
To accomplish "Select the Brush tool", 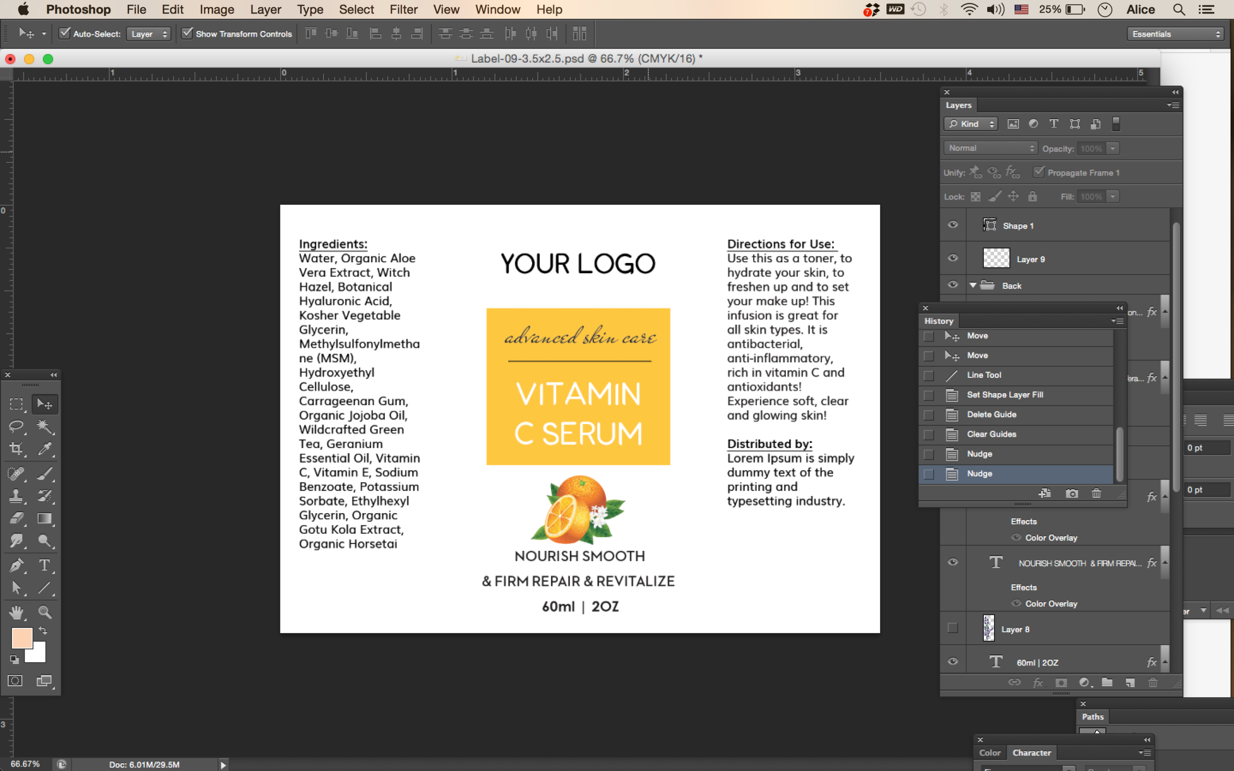I will pyautogui.click(x=44, y=473).
